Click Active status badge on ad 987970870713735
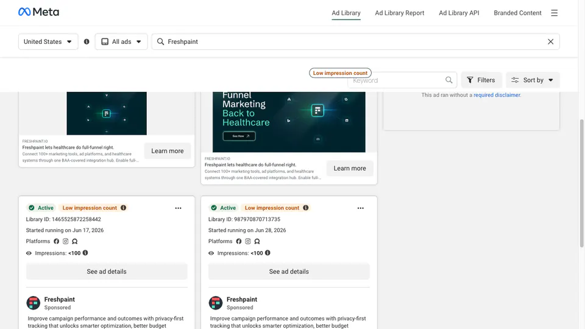 pos(224,208)
